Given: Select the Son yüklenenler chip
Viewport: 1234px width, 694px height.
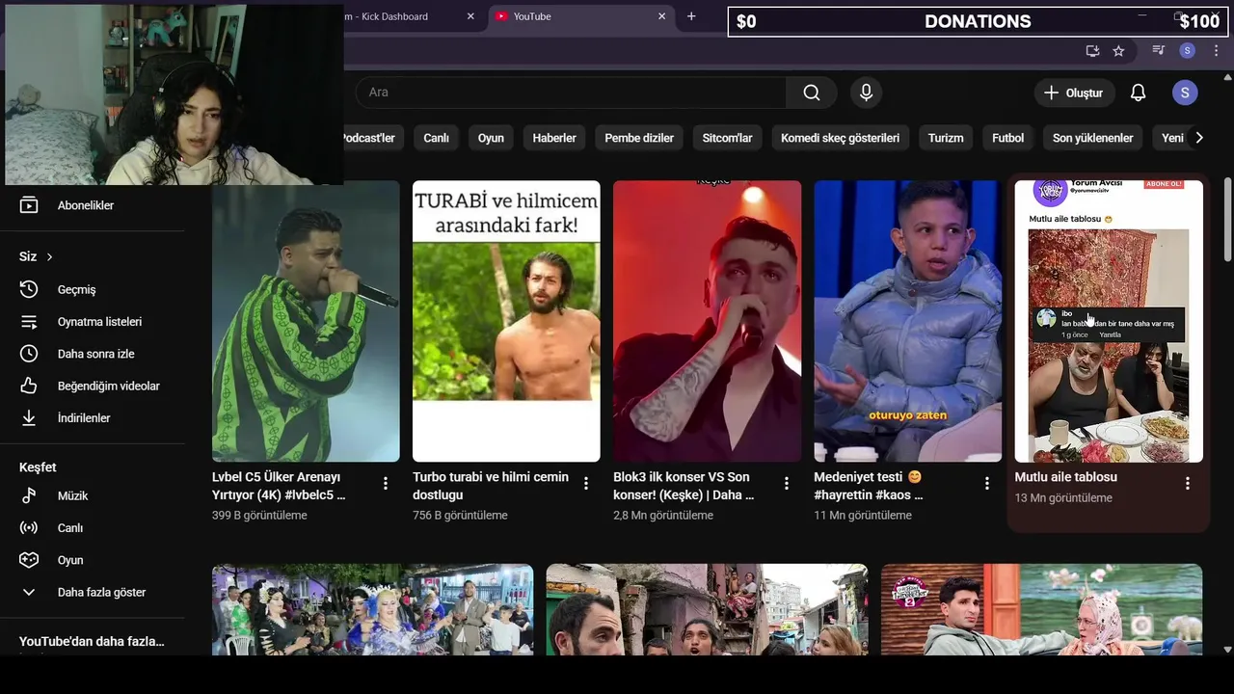Looking at the screenshot, I should coord(1092,138).
